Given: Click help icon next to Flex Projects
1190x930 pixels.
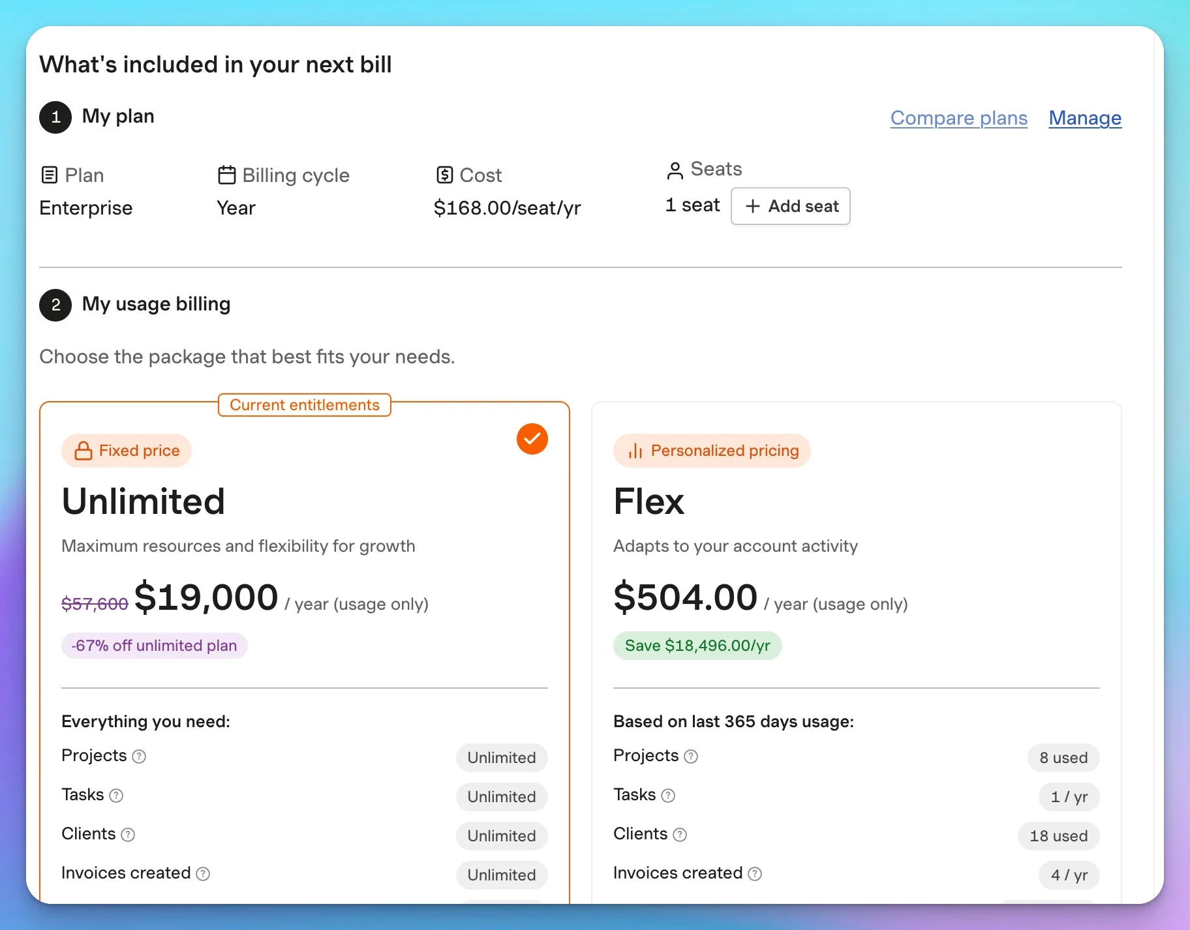Looking at the screenshot, I should pyautogui.click(x=691, y=757).
